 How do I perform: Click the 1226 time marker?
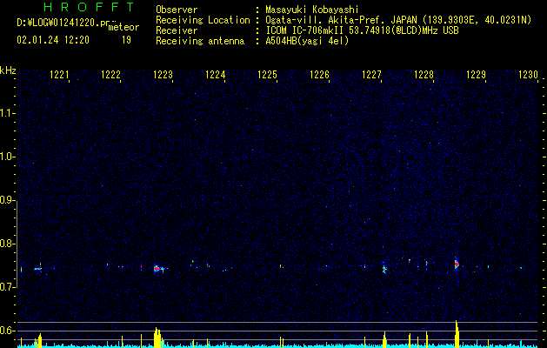(319, 75)
